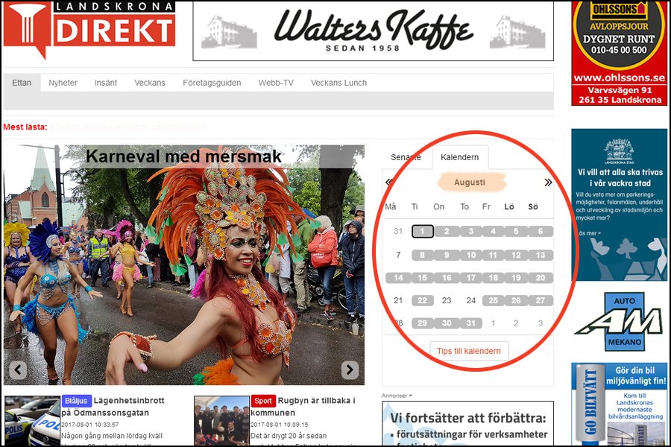Viewport: 671px width, 447px height.
Task: Select the Kalendern tab
Action: tap(459, 157)
